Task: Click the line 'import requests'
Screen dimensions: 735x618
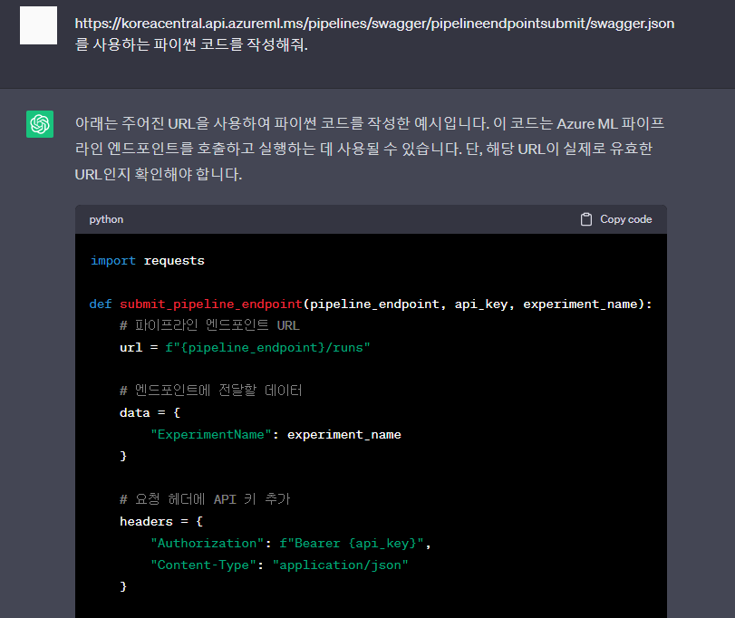Action: pyautogui.click(x=147, y=260)
